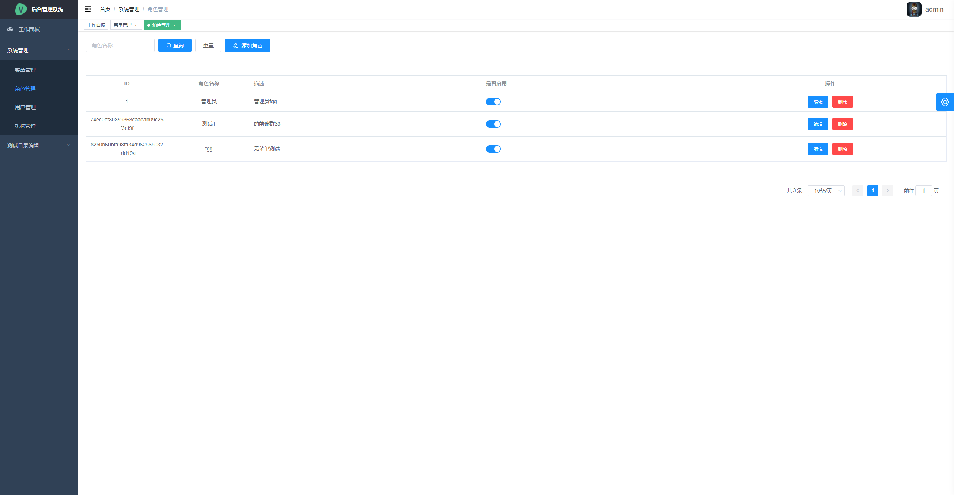This screenshot has width=954, height=495.
Task: Click the 重置 reset button
Action: (x=208, y=45)
